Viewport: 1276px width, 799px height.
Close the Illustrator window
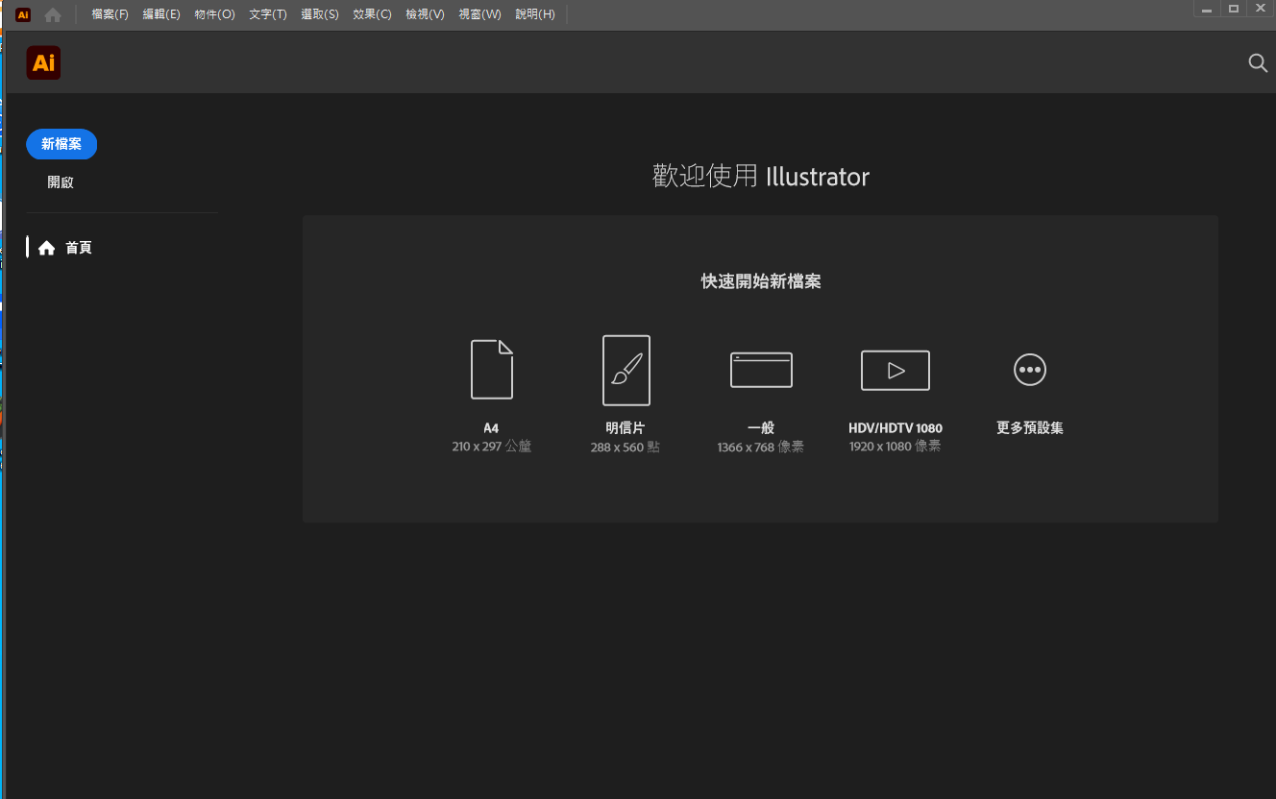1261,9
